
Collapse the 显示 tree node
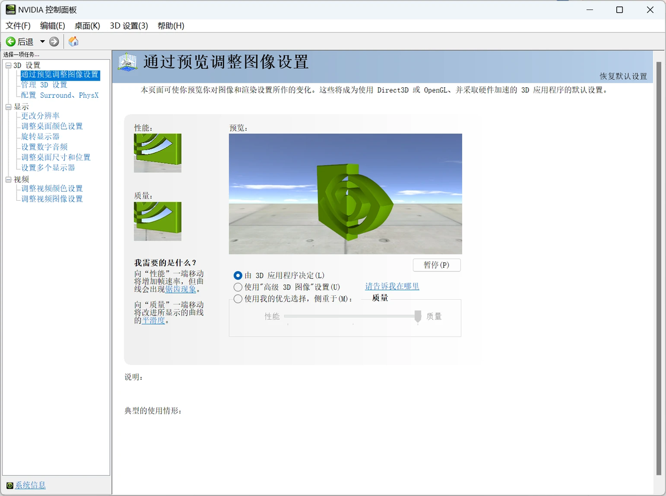(x=8, y=107)
